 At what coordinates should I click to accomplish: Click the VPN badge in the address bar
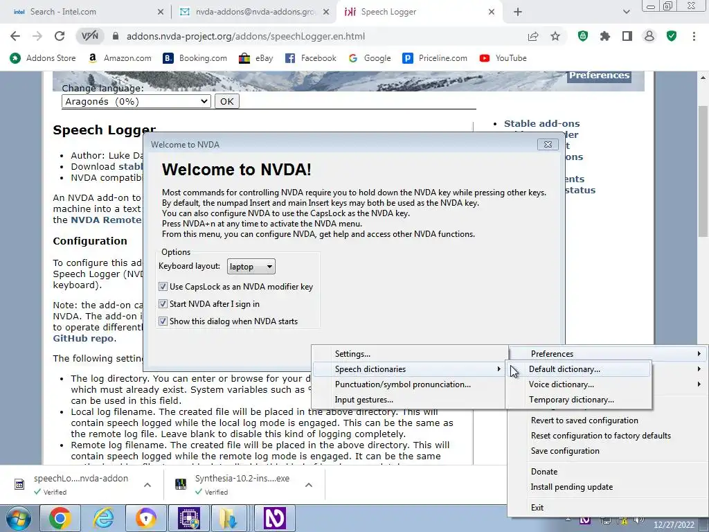89,36
